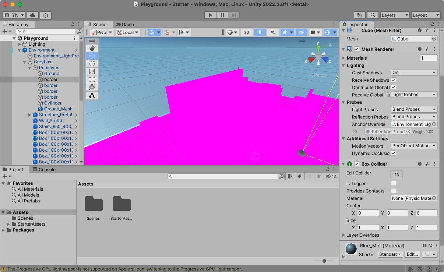Toggle the Box Collider component checkbox
This screenshot has height=272, width=444.
coord(356,164)
